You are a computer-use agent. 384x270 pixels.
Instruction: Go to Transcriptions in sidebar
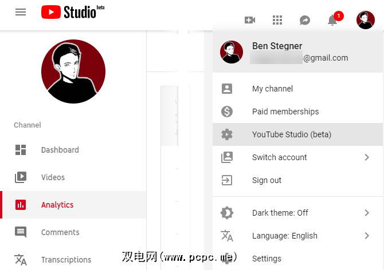[x=73, y=260]
